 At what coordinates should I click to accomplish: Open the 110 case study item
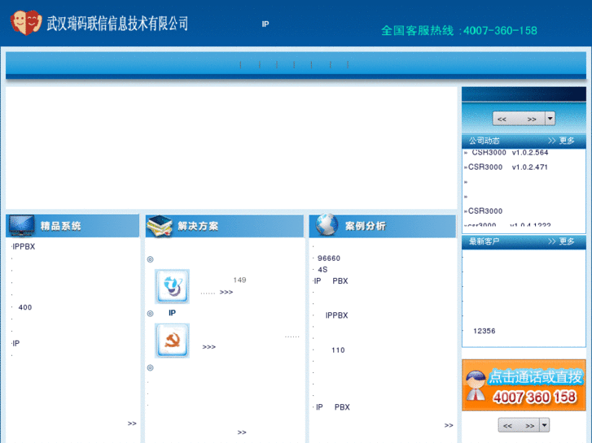click(338, 350)
